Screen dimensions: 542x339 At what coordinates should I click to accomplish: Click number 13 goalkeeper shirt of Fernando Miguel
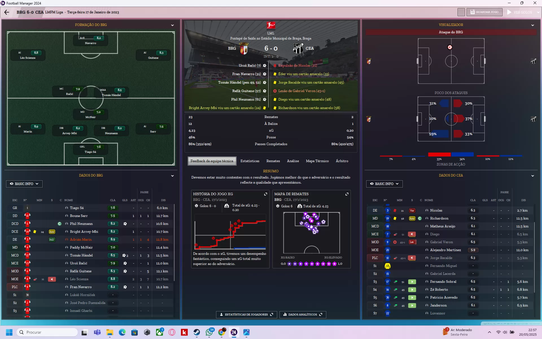point(387,266)
